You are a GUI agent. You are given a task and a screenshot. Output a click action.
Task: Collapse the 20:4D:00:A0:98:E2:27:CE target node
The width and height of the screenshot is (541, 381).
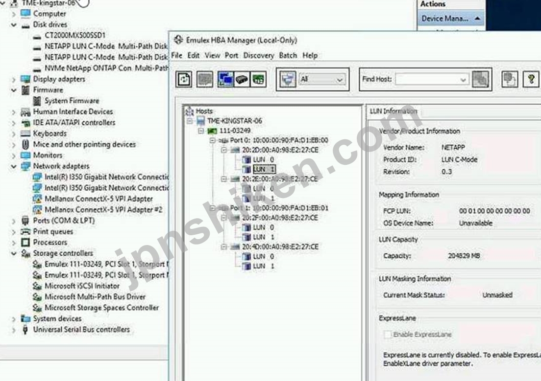click(x=224, y=247)
